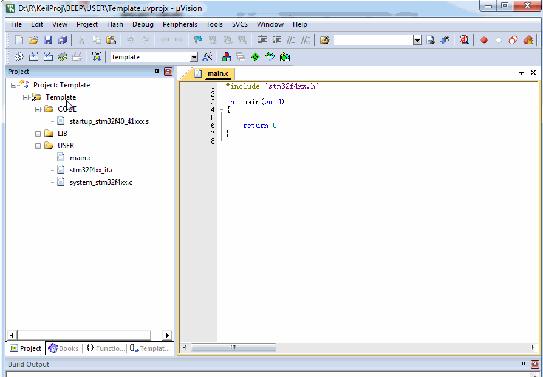Collapse the CORE folder
This screenshot has width=543, height=377.
(38, 109)
